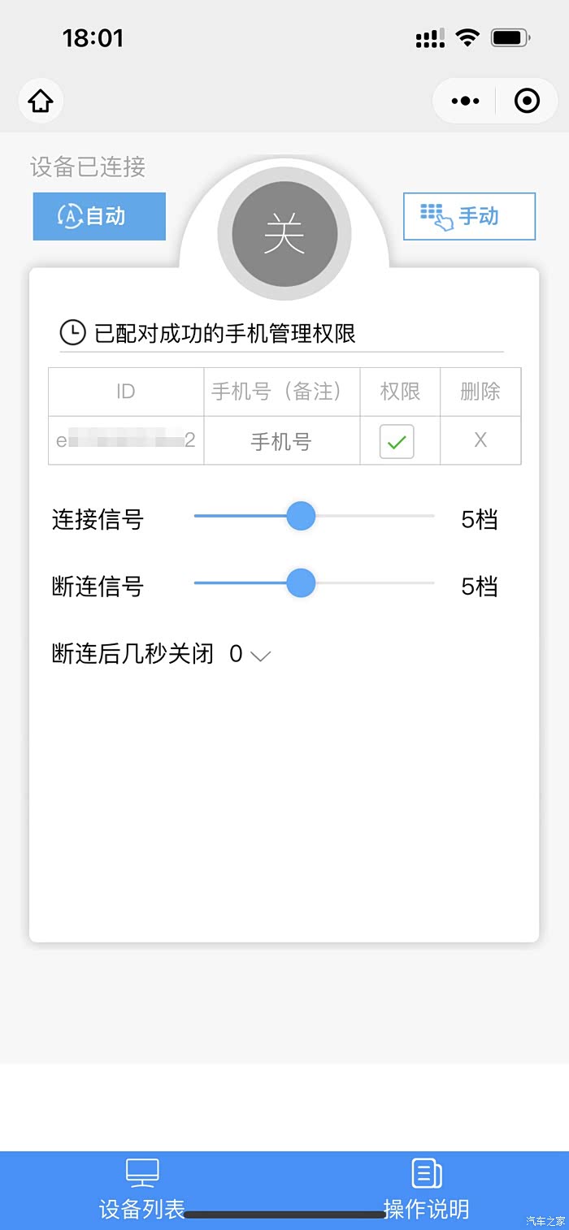Tap the monitor icon for 设备列表
Screen dimensions: 569x1230
click(142, 1173)
